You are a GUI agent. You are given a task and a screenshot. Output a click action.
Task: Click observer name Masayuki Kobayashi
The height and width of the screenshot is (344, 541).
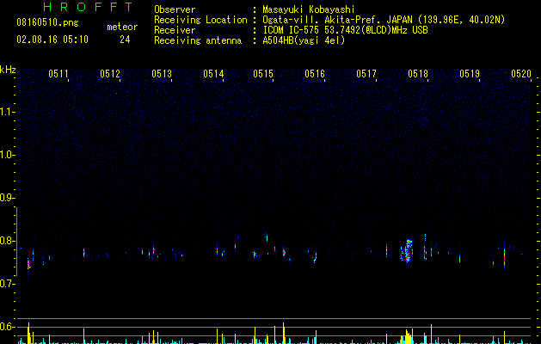pos(309,9)
